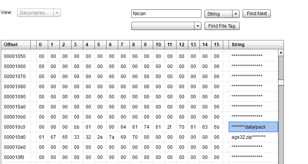Screen dimensions: 308x164
Task: Click offset 000010f0 row label
Action: [x=16, y=157]
